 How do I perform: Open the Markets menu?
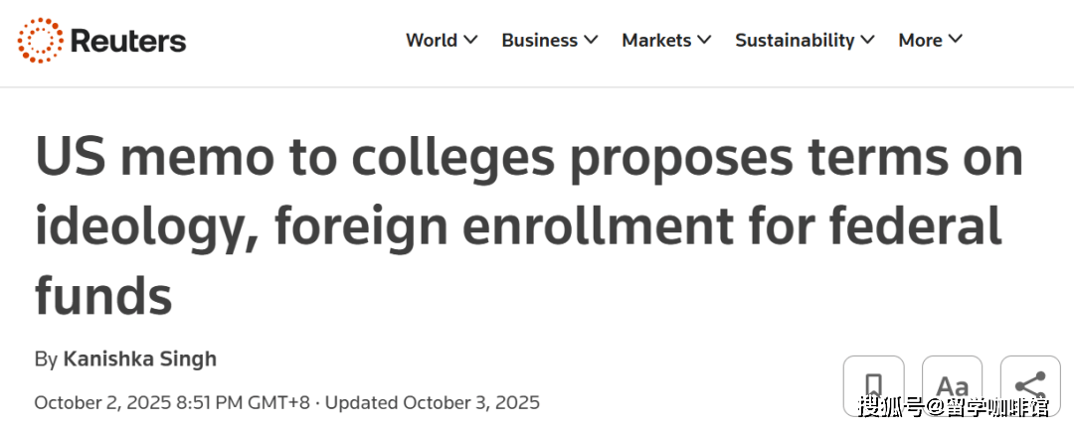click(656, 41)
